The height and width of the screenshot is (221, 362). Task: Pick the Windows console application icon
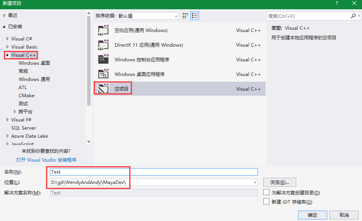pos(103,59)
